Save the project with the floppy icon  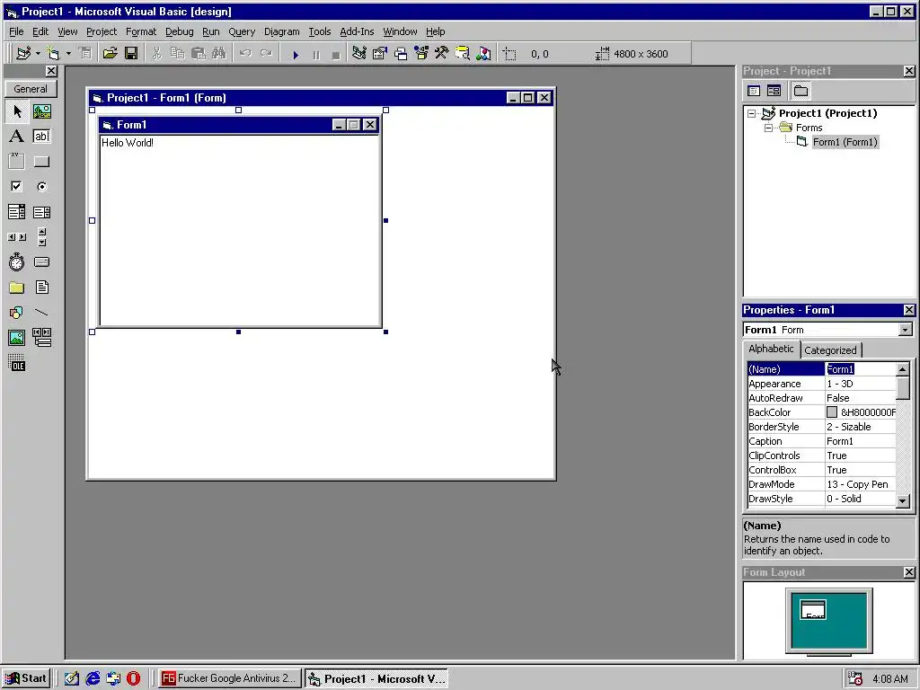click(x=131, y=53)
